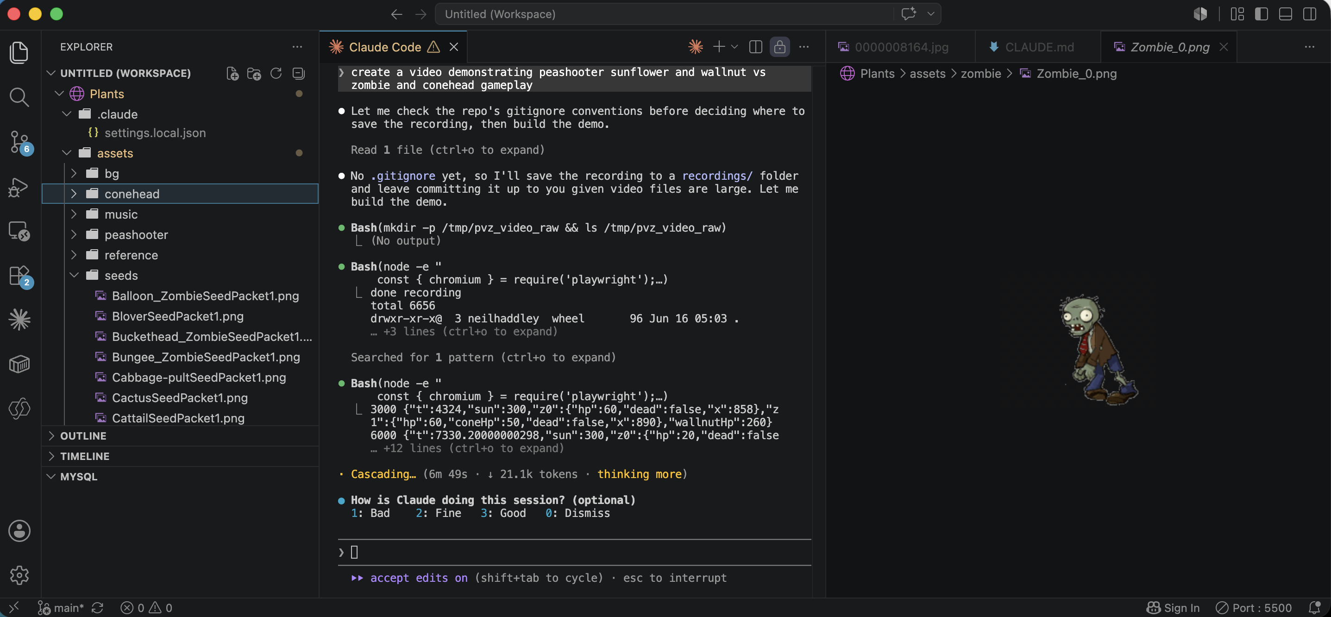
Task: Click the zombie image preview
Action: [1099, 350]
